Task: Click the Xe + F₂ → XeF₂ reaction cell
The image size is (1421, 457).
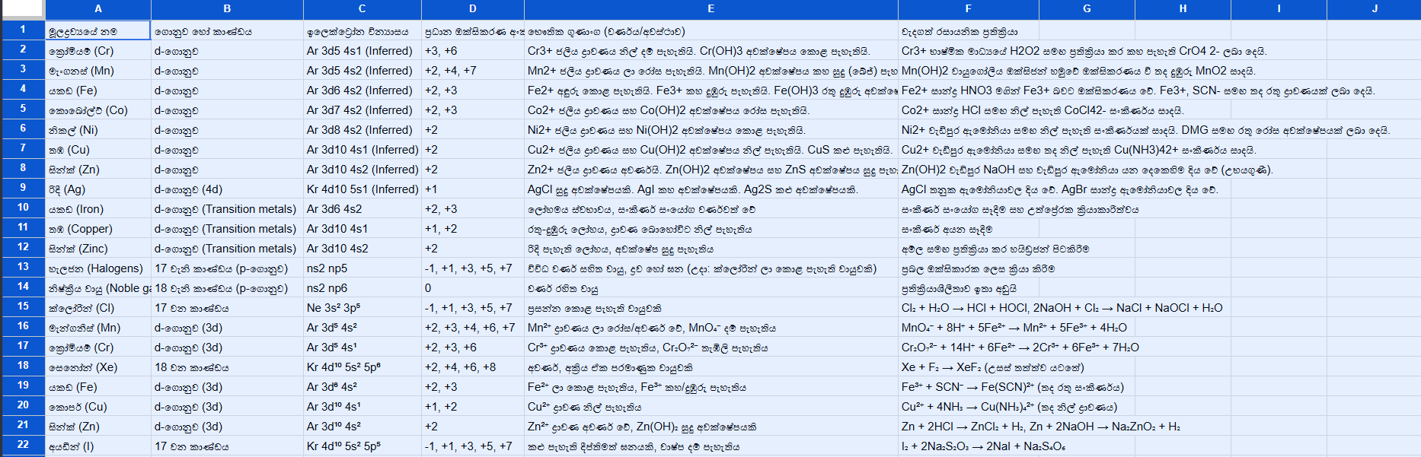Action: point(969,367)
